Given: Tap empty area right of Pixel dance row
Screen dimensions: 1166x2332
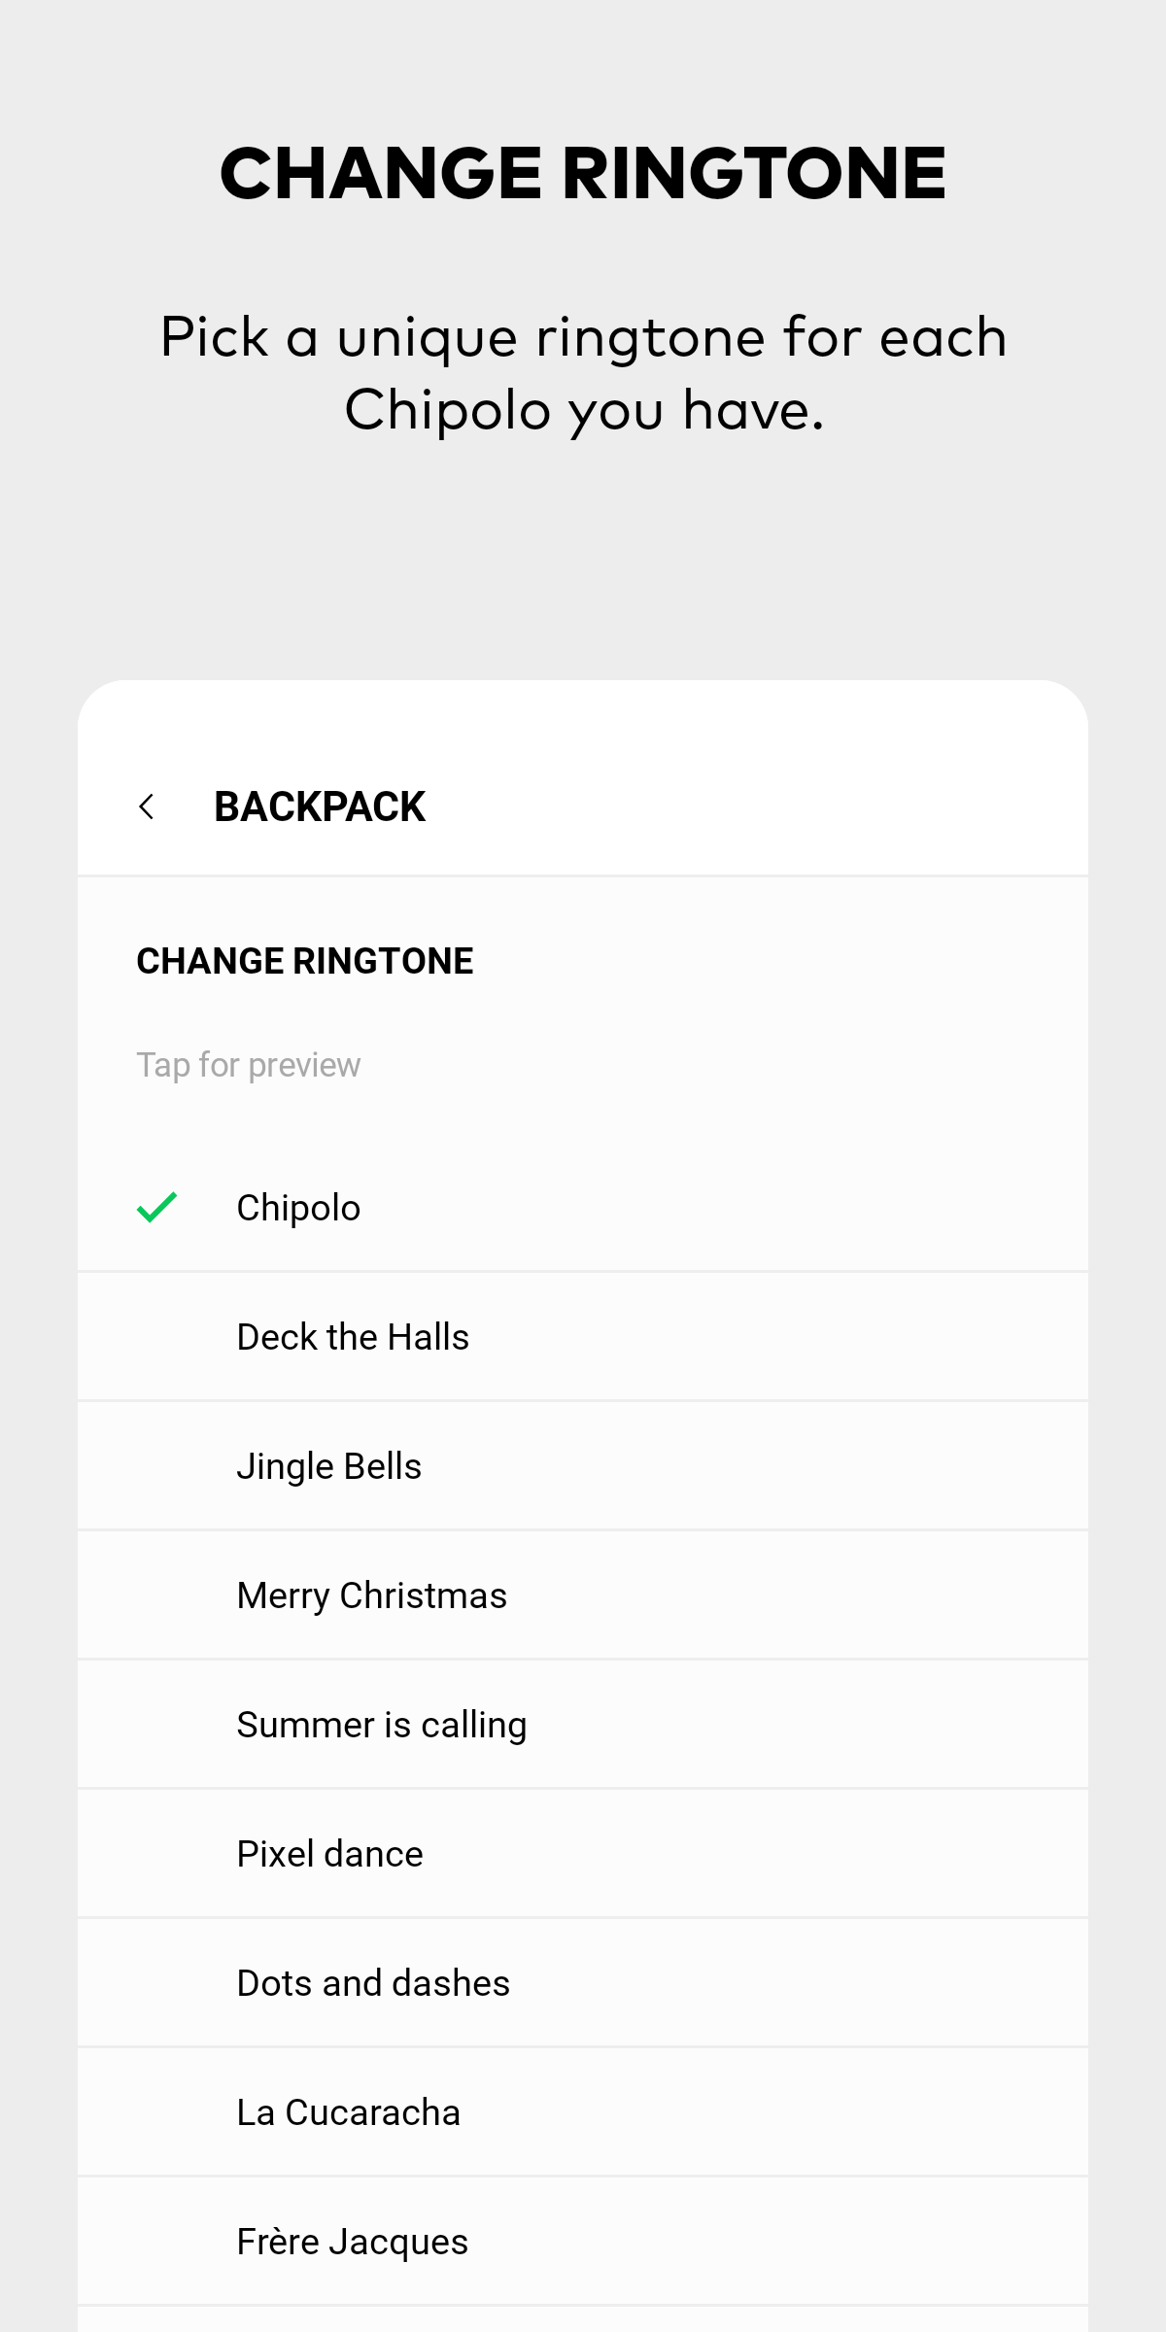Looking at the screenshot, I should click(x=826, y=1854).
